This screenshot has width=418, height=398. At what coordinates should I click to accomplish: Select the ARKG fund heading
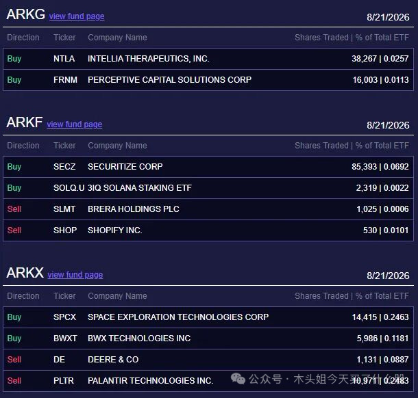click(x=25, y=14)
